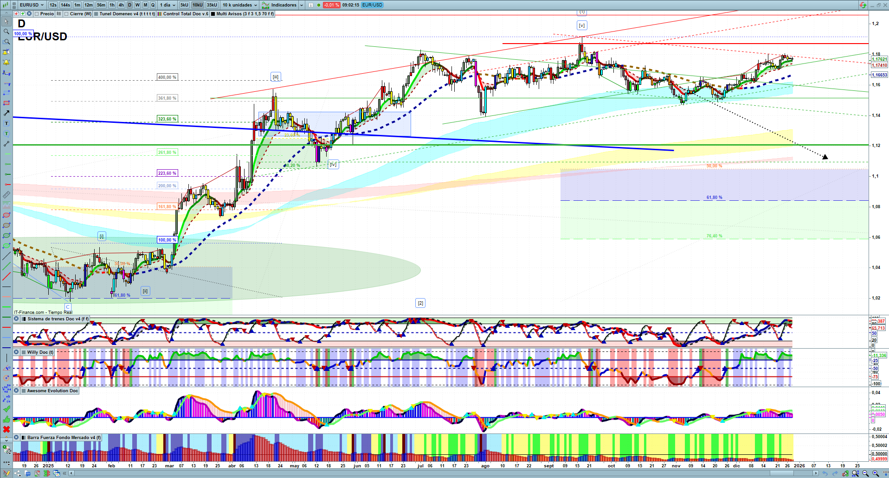Choose the black arrow drawing tool
Viewport: 889px width, 478px height.
point(6,113)
